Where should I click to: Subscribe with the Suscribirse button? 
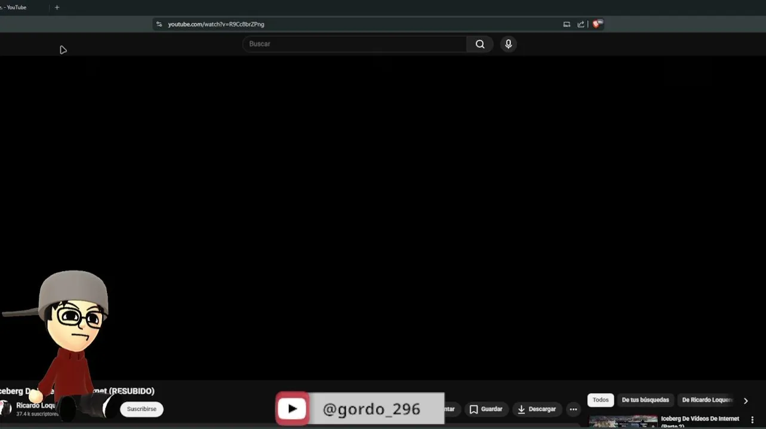[x=141, y=409]
